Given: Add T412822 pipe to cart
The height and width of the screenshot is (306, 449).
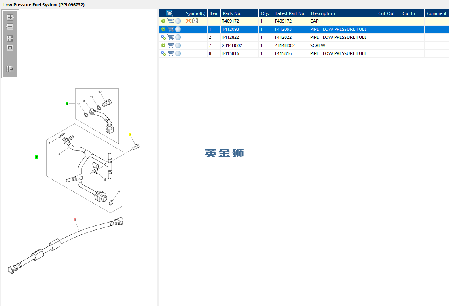Looking at the screenshot, I should (171, 37).
